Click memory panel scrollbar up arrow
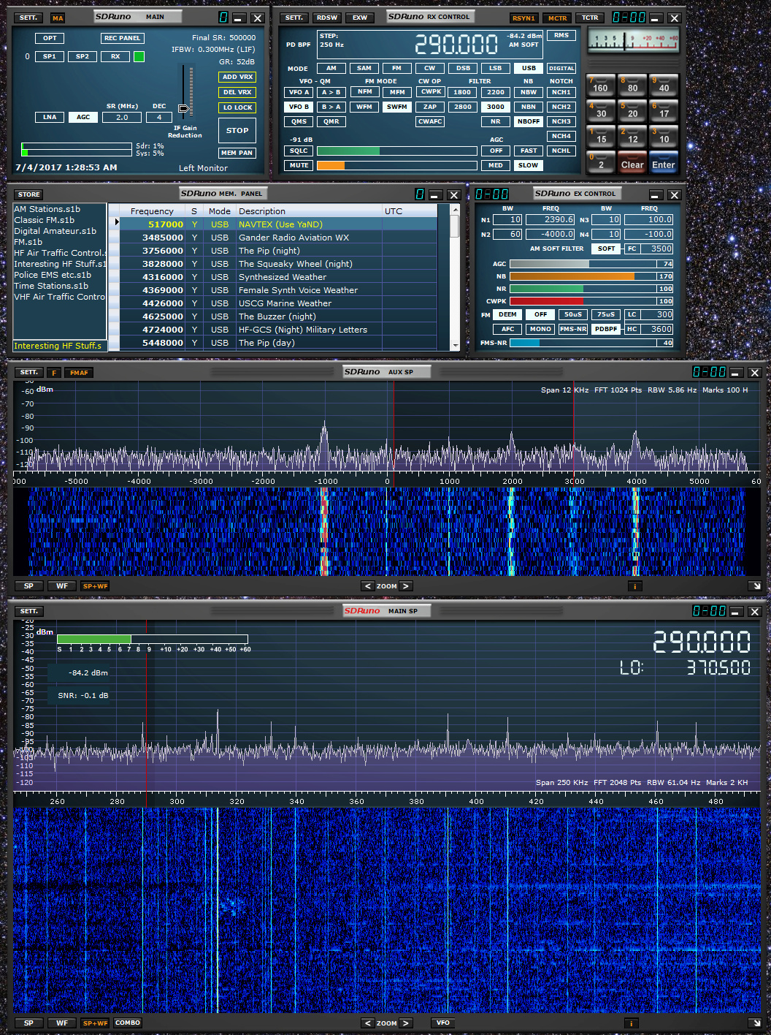Screen dimensions: 771x1035 tap(454, 210)
